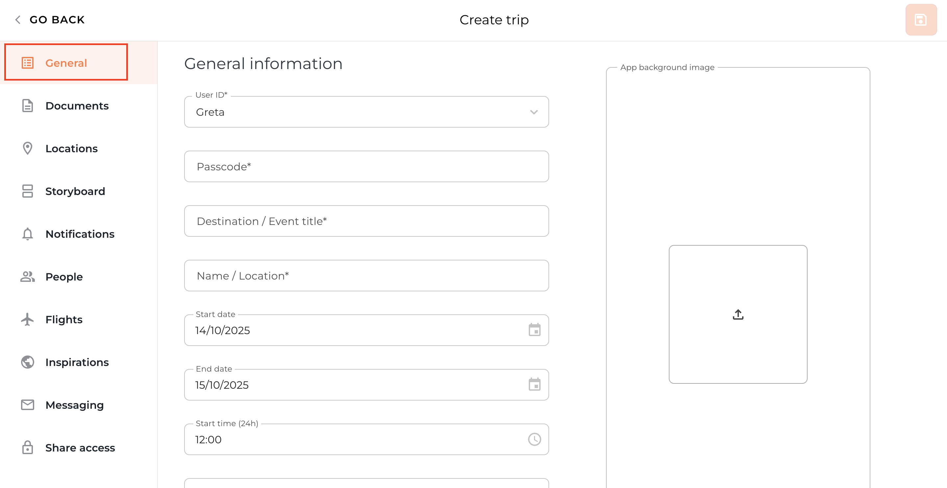Open the Start date calendar picker
This screenshot has height=488, width=947.
[534, 330]
